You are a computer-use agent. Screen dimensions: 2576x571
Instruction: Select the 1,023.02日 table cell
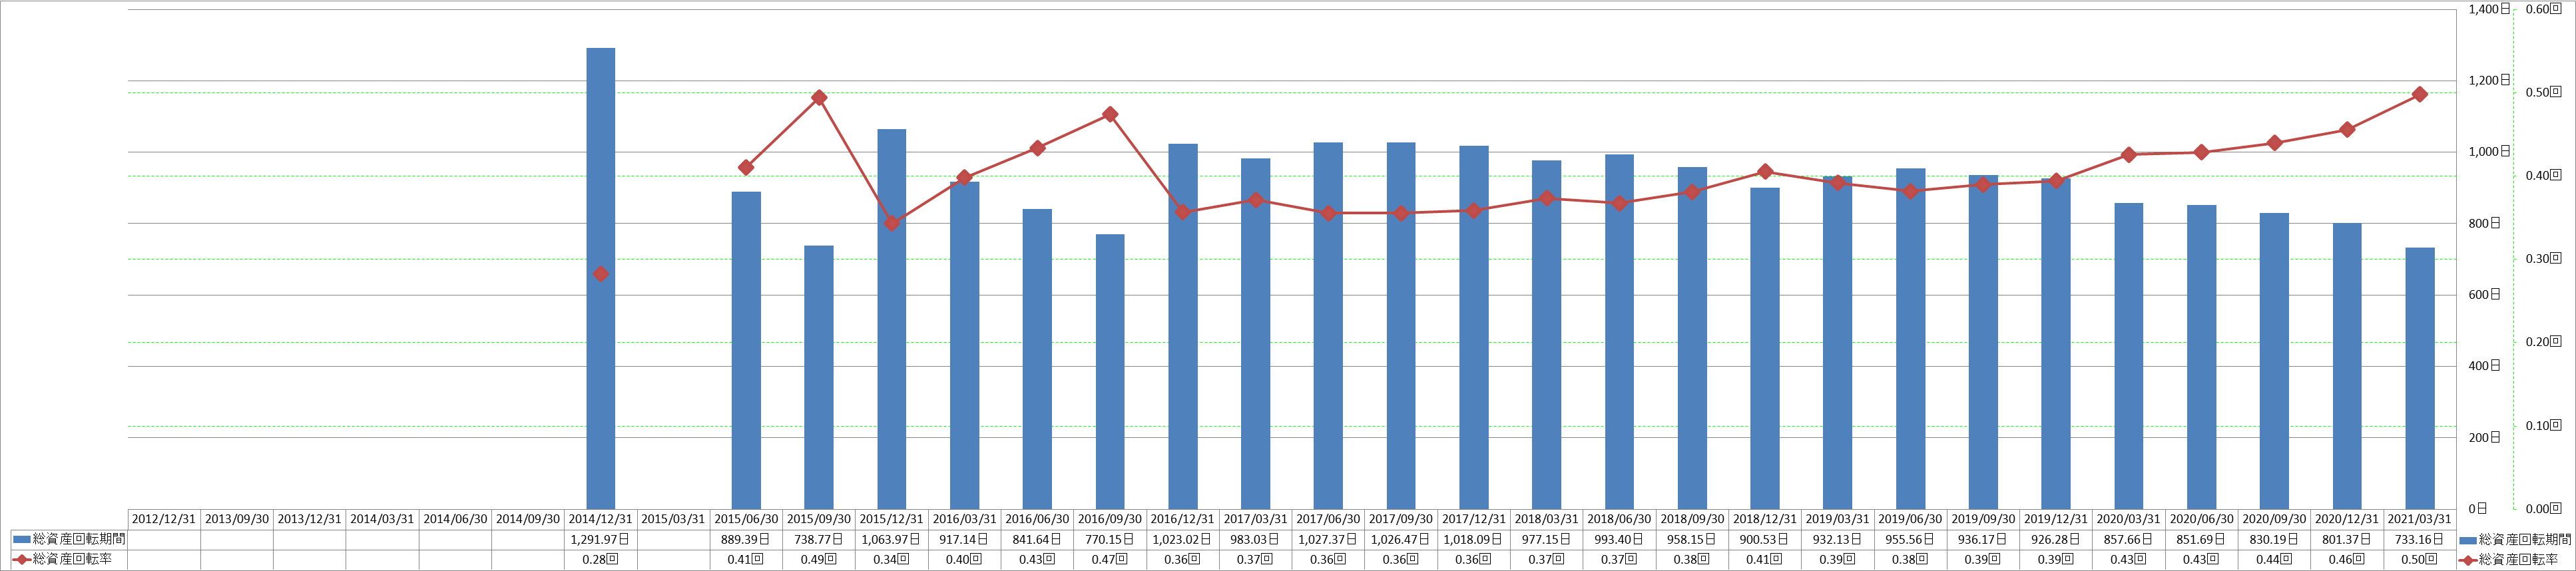[x=1182, y=539]
